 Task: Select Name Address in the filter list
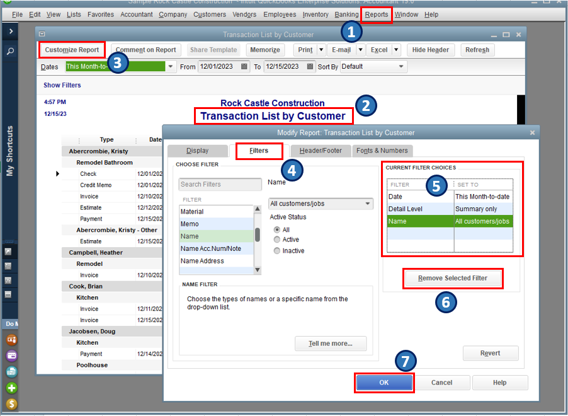[x=216, y=261]
